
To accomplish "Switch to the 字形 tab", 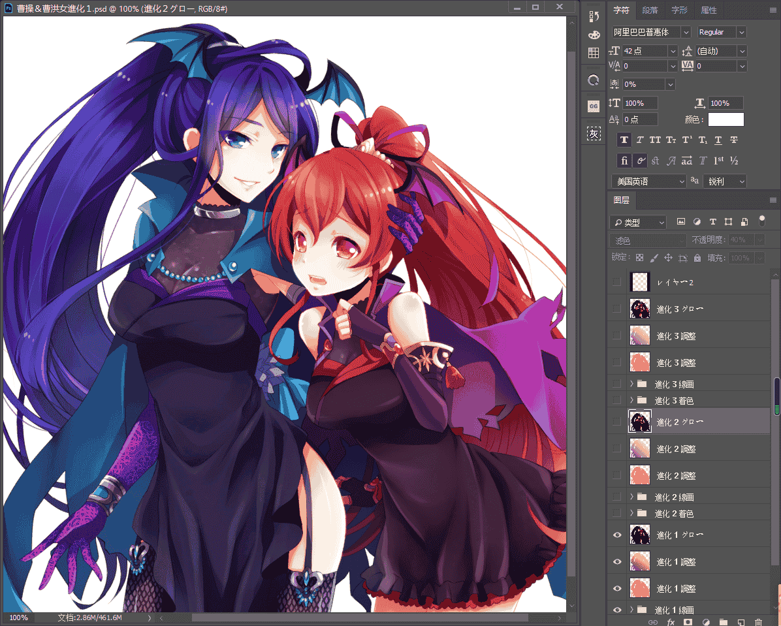I will click(679, 10).
